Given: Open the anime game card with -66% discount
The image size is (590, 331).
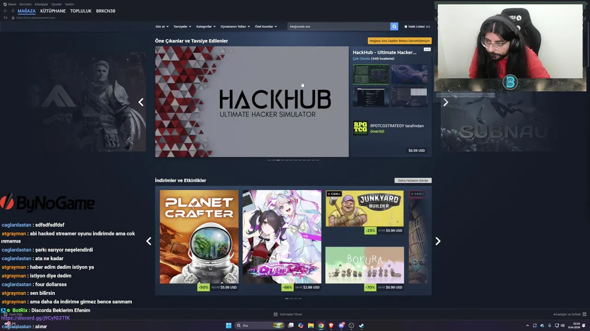Looking at the screenshot, I should click(x=282, y=237).
